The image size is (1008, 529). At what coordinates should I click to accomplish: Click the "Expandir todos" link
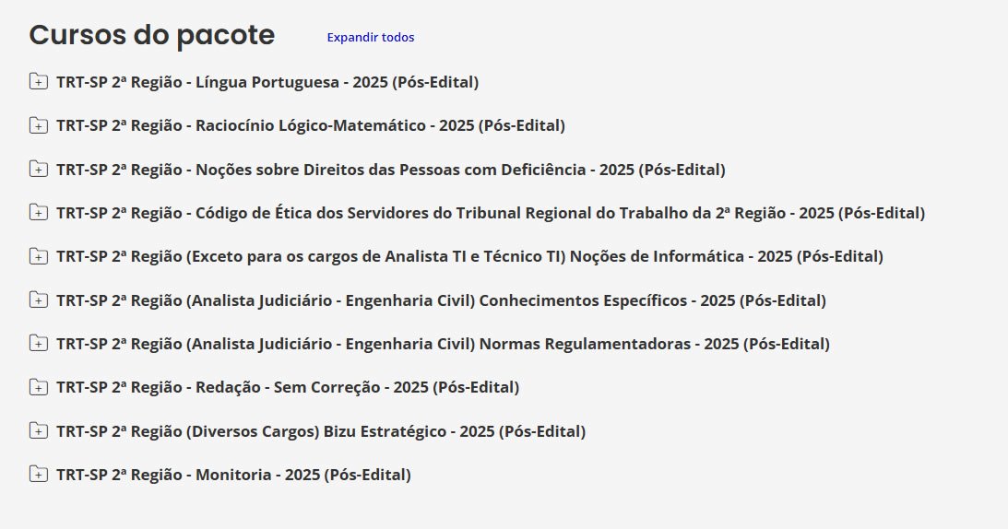click(x=371, y=38)
